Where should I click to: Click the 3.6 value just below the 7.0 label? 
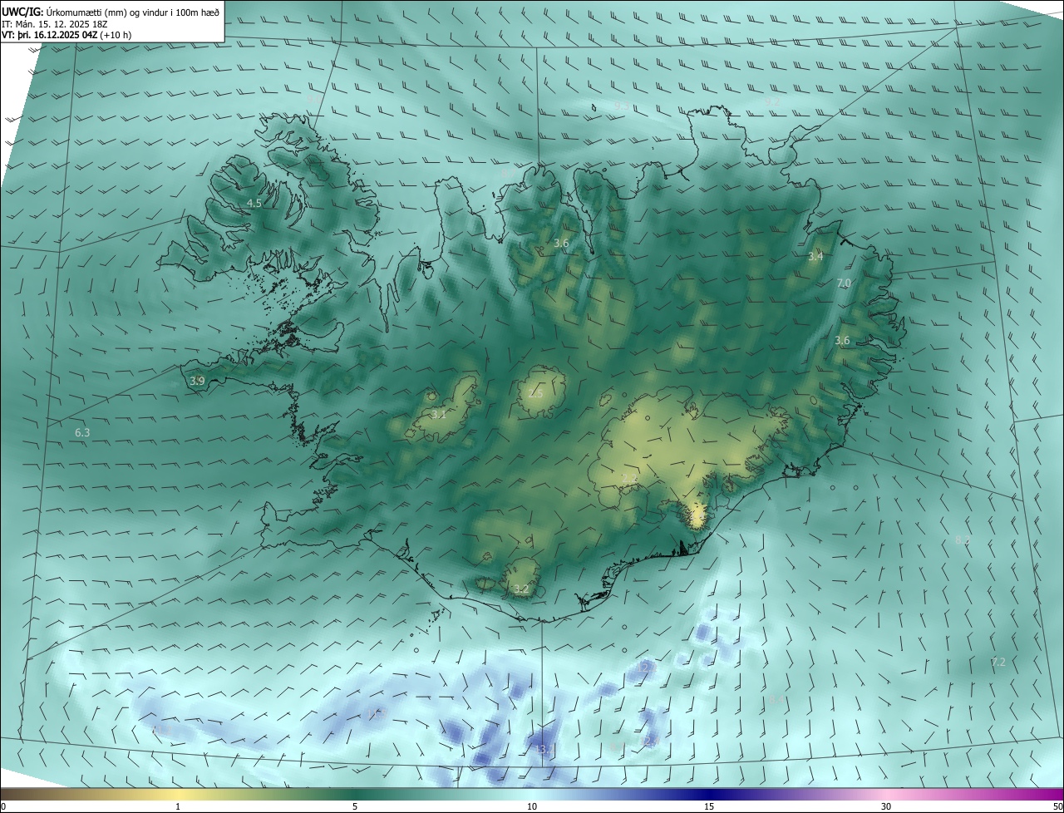(842, 340)
